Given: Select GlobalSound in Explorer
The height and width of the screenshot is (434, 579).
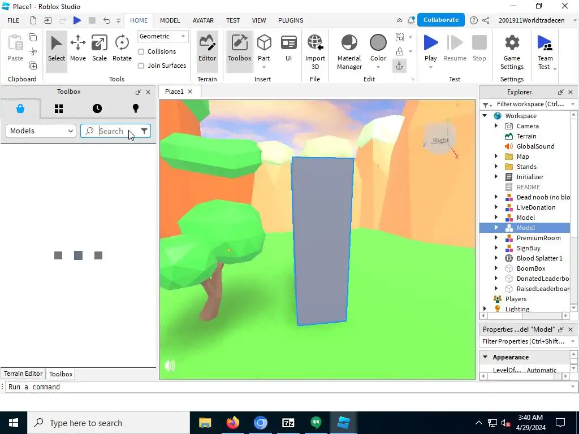Looking at the screenshot, I should tap(535, 146).
